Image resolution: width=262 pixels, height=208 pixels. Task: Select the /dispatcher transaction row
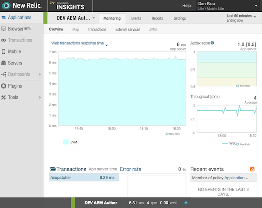(84, 177)
